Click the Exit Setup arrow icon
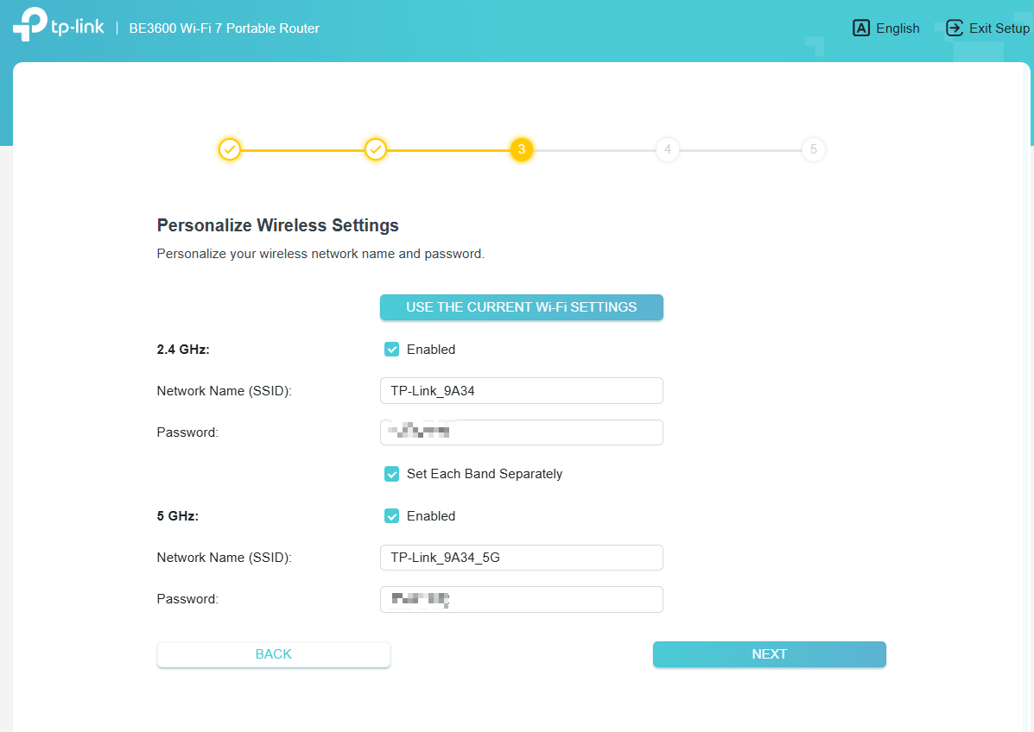Screen dimensions: 1034x732 954,28
